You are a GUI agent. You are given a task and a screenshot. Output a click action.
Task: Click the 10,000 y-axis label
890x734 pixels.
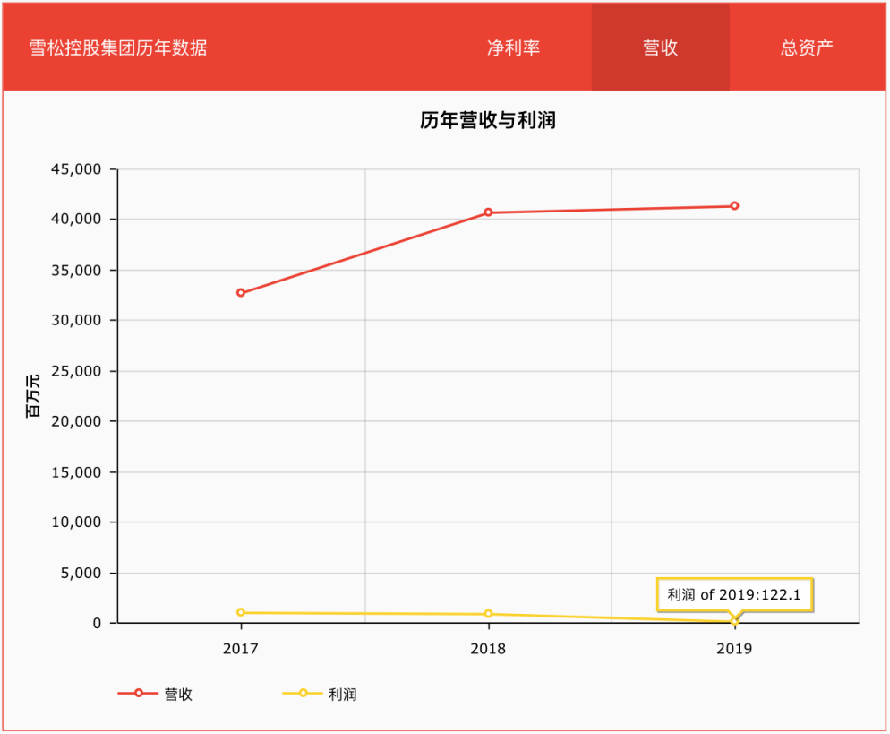(76, 522)
